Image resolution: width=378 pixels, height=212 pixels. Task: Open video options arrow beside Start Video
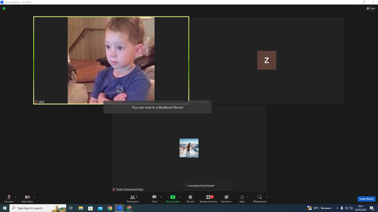click(x=35, y=197)
